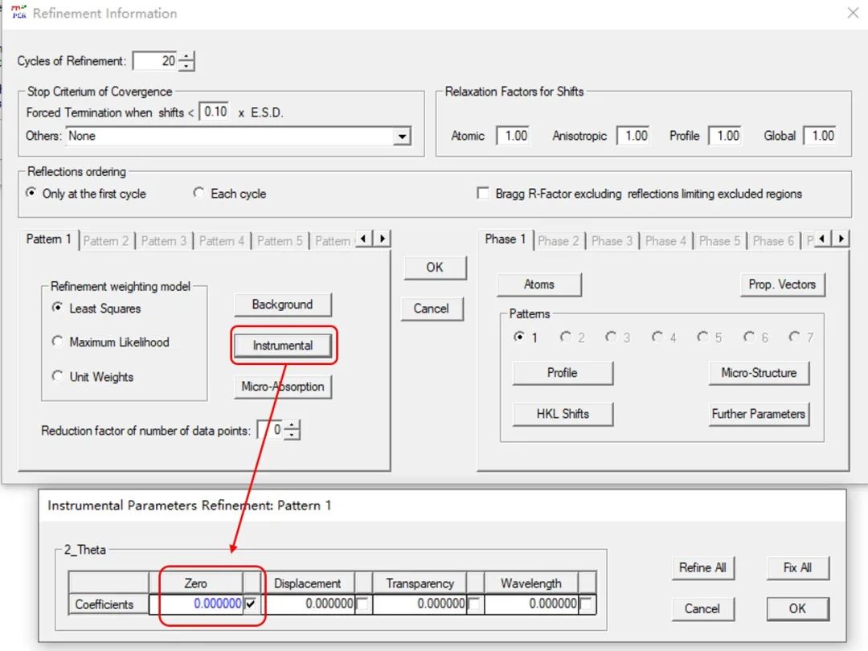Select Unit Weights radio button
This screenshot has height=651, width=868.
(x=57, y=376)
